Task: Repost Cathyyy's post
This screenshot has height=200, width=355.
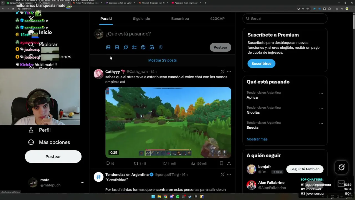Action: 136,163
